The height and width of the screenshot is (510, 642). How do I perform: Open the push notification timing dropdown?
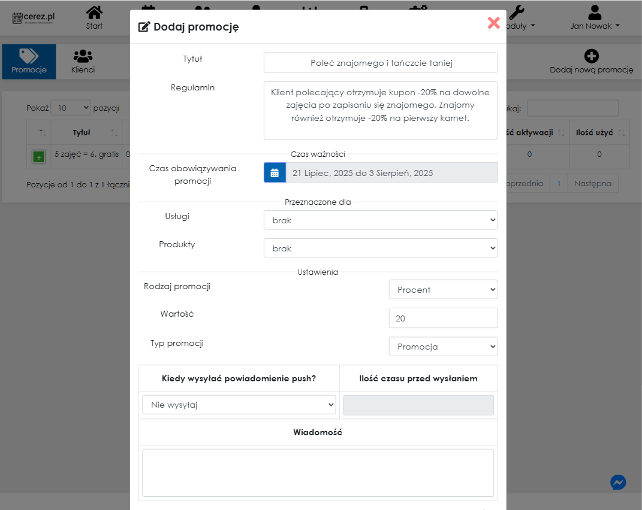pos(239,405)
